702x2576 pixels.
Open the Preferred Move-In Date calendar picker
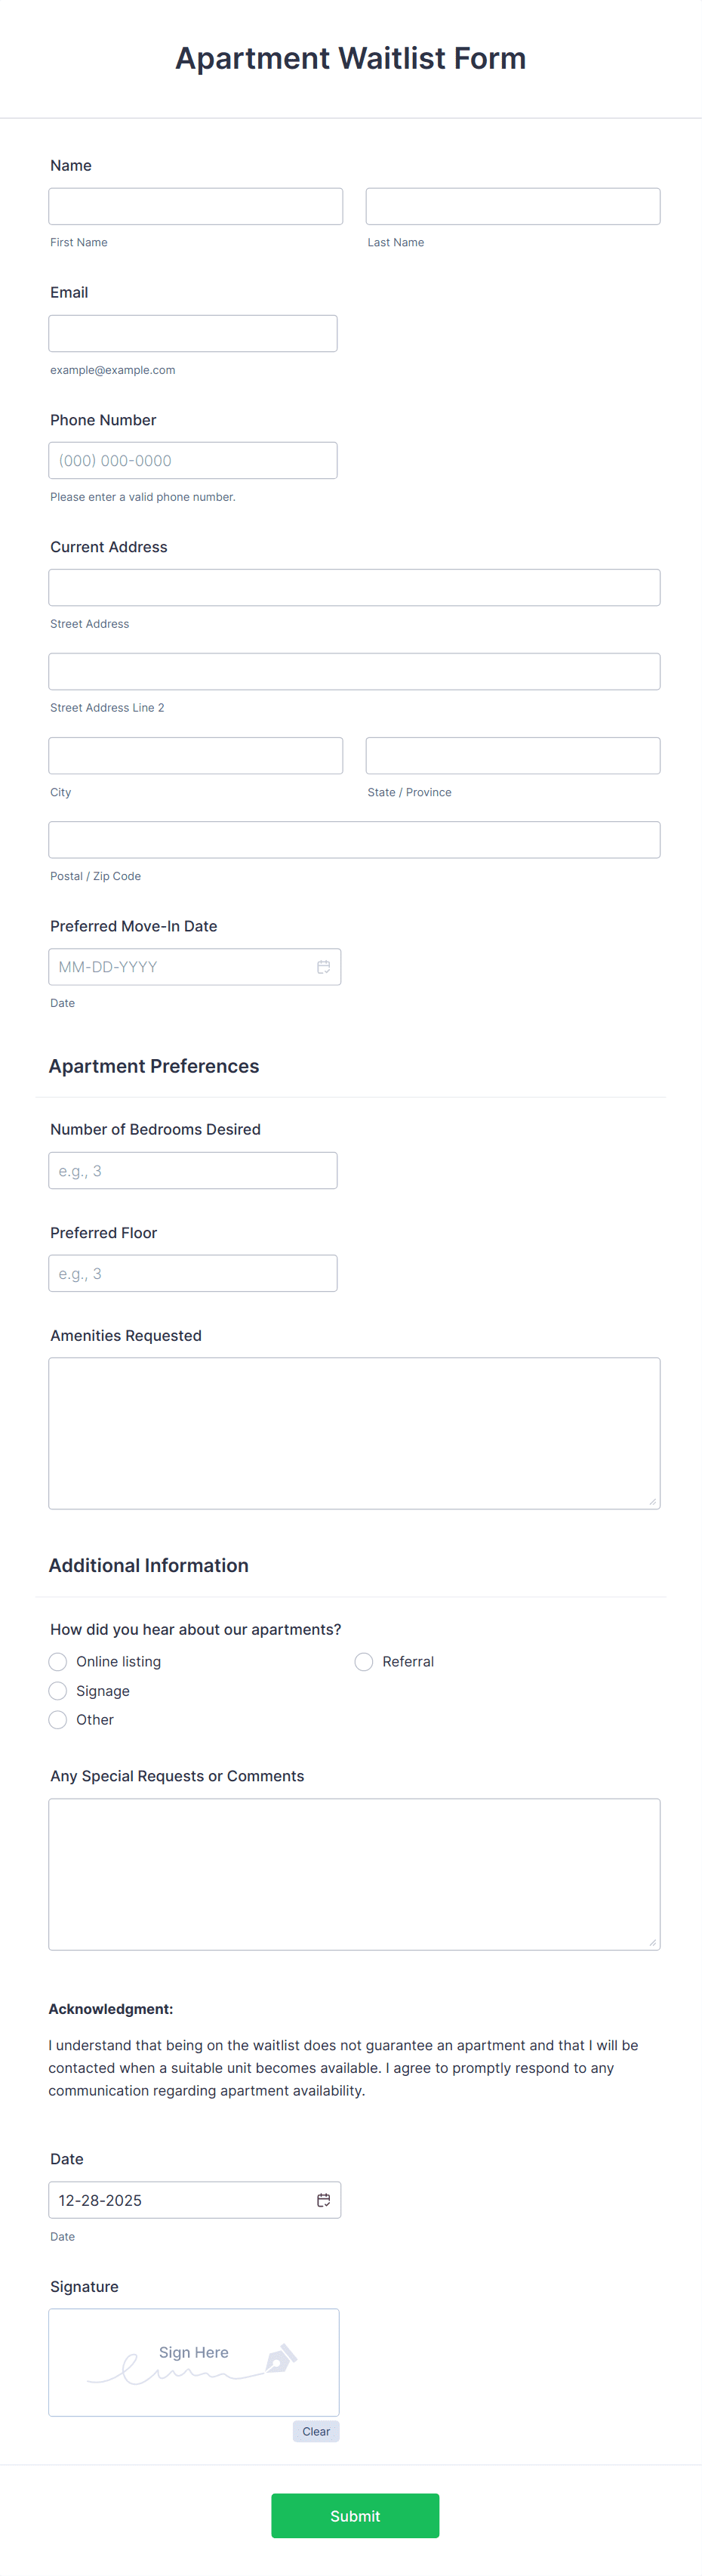pos(322,966)
